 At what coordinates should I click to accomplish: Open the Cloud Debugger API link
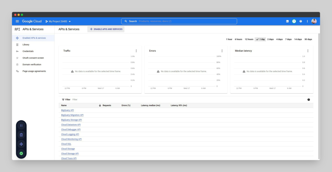[x=71, y=130]
